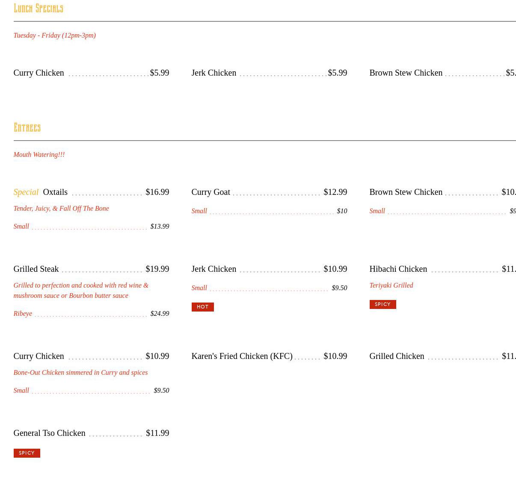This screenshot has height=488, width=516.
Task: Select the Hibachi Chicken entree
Action: click(398, 269)
